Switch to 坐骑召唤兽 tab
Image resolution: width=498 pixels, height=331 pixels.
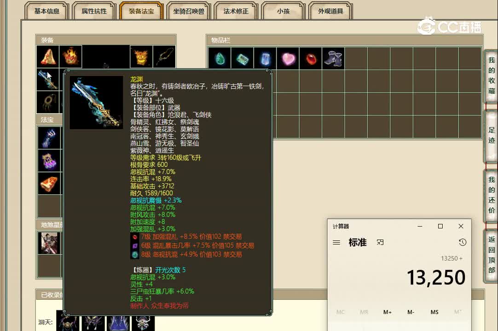189,11
